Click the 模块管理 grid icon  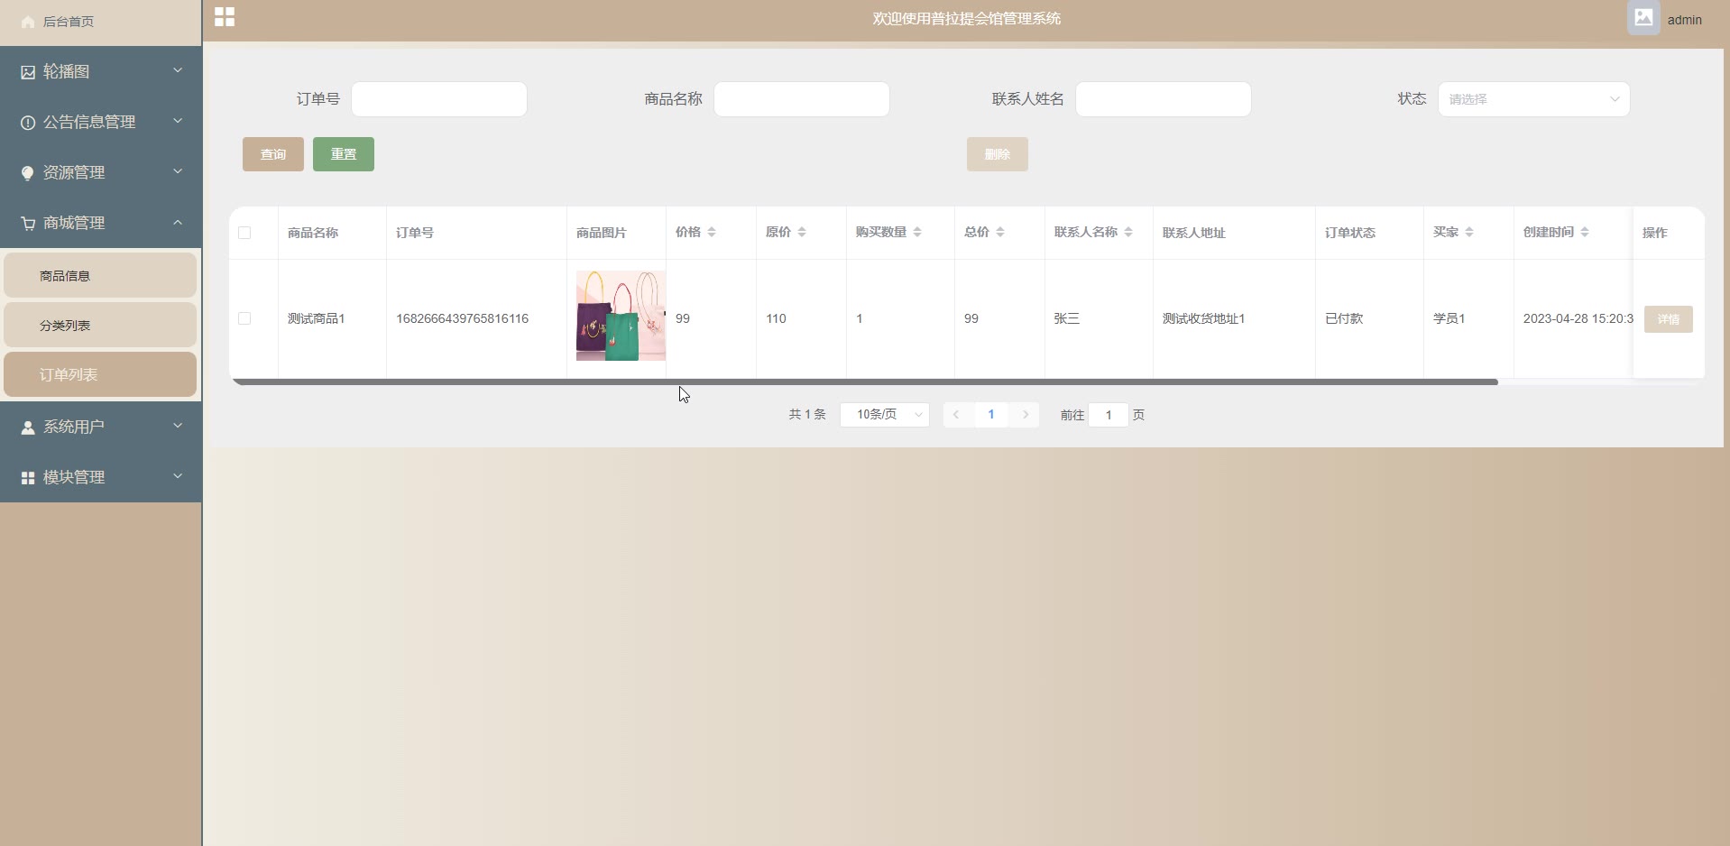pos(28,478)
